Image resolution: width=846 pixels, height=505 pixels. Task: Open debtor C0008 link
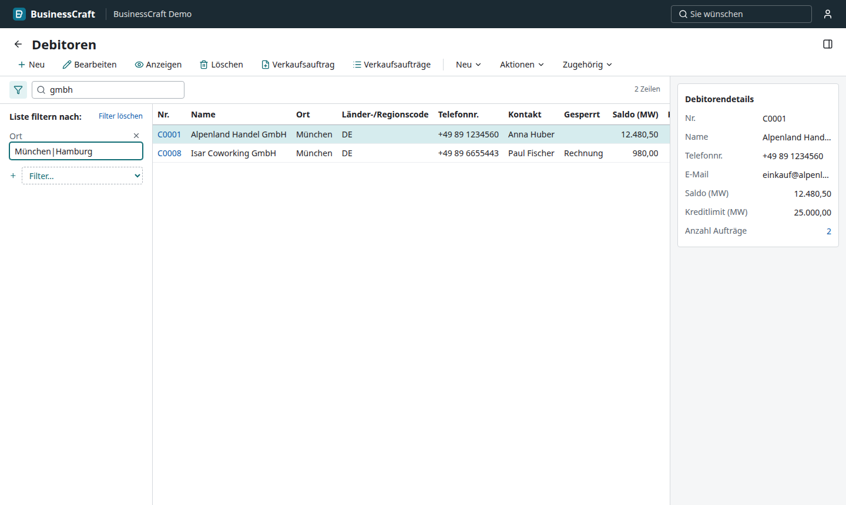pyautogui.click(x=169, y=153)
